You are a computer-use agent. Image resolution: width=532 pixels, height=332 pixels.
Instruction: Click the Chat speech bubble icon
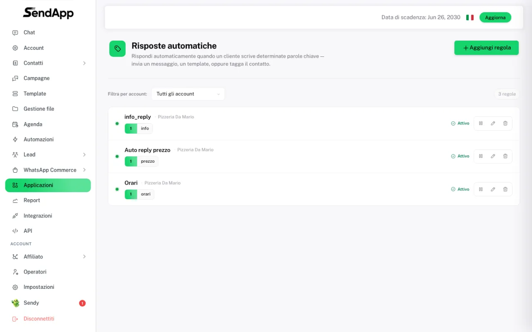pyautogui.click(x=15, y=32)
